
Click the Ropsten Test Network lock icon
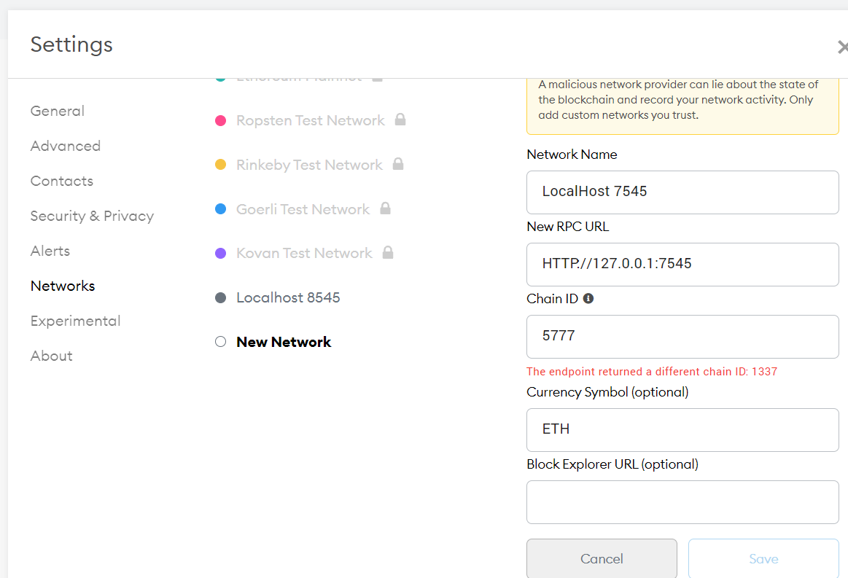point(400,120)
